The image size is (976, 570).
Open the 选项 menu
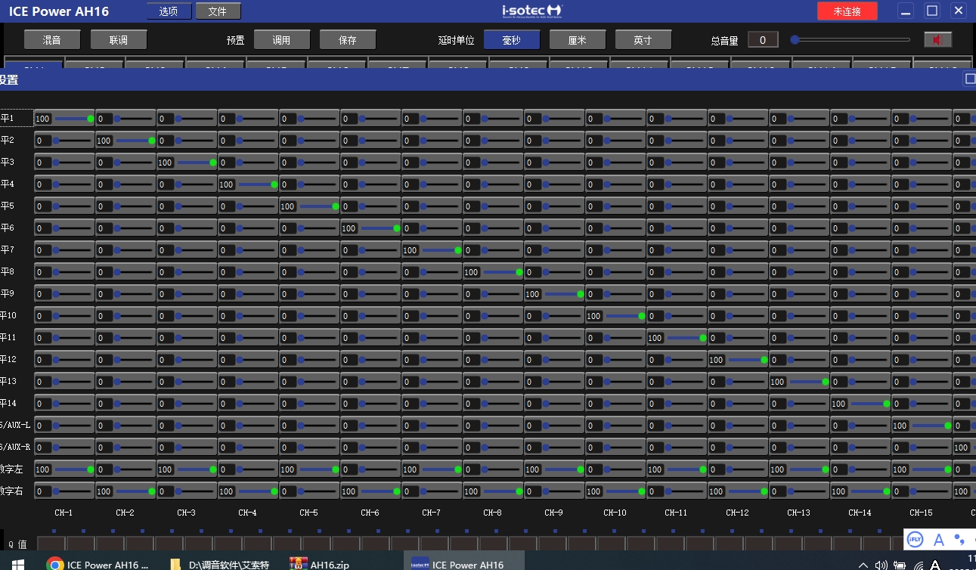169,11
